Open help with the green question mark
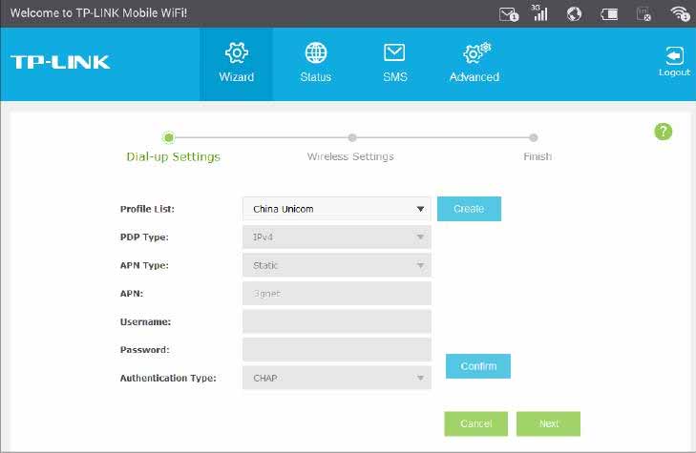The height and width of the screenshot is (453, 696). click(664, 132)
